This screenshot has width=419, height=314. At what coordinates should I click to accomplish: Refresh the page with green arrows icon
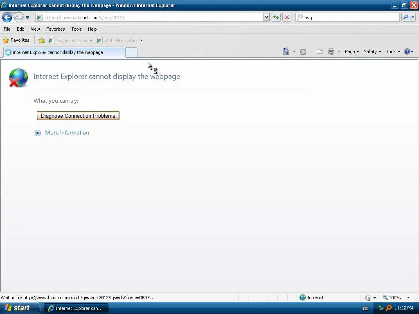coord(276,18)
